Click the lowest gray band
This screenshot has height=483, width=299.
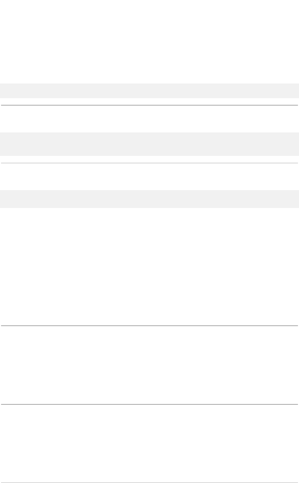[149, 199]
